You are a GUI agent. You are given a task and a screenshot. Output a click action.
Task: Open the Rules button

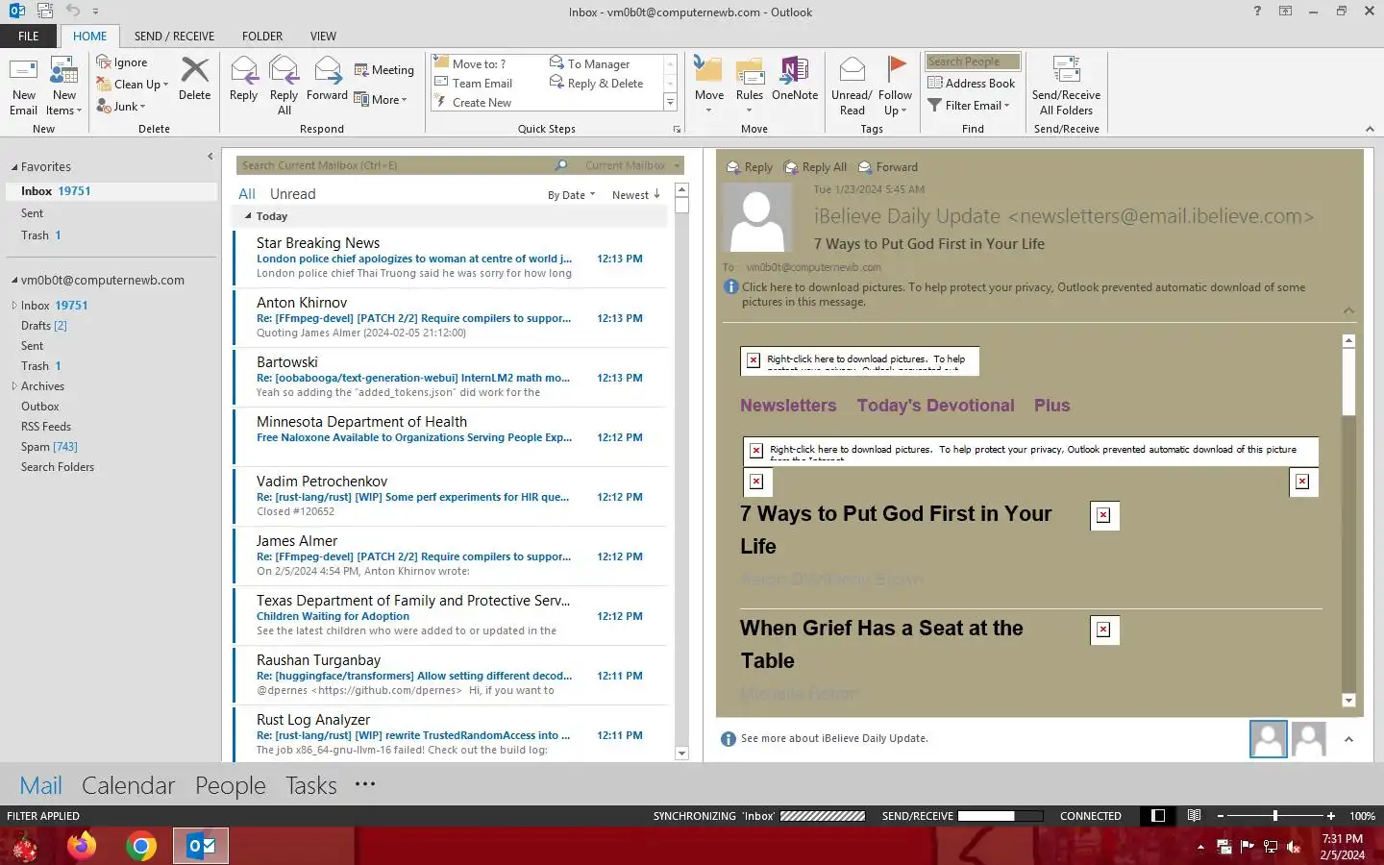pyautogui.click(x=749, y=86)
